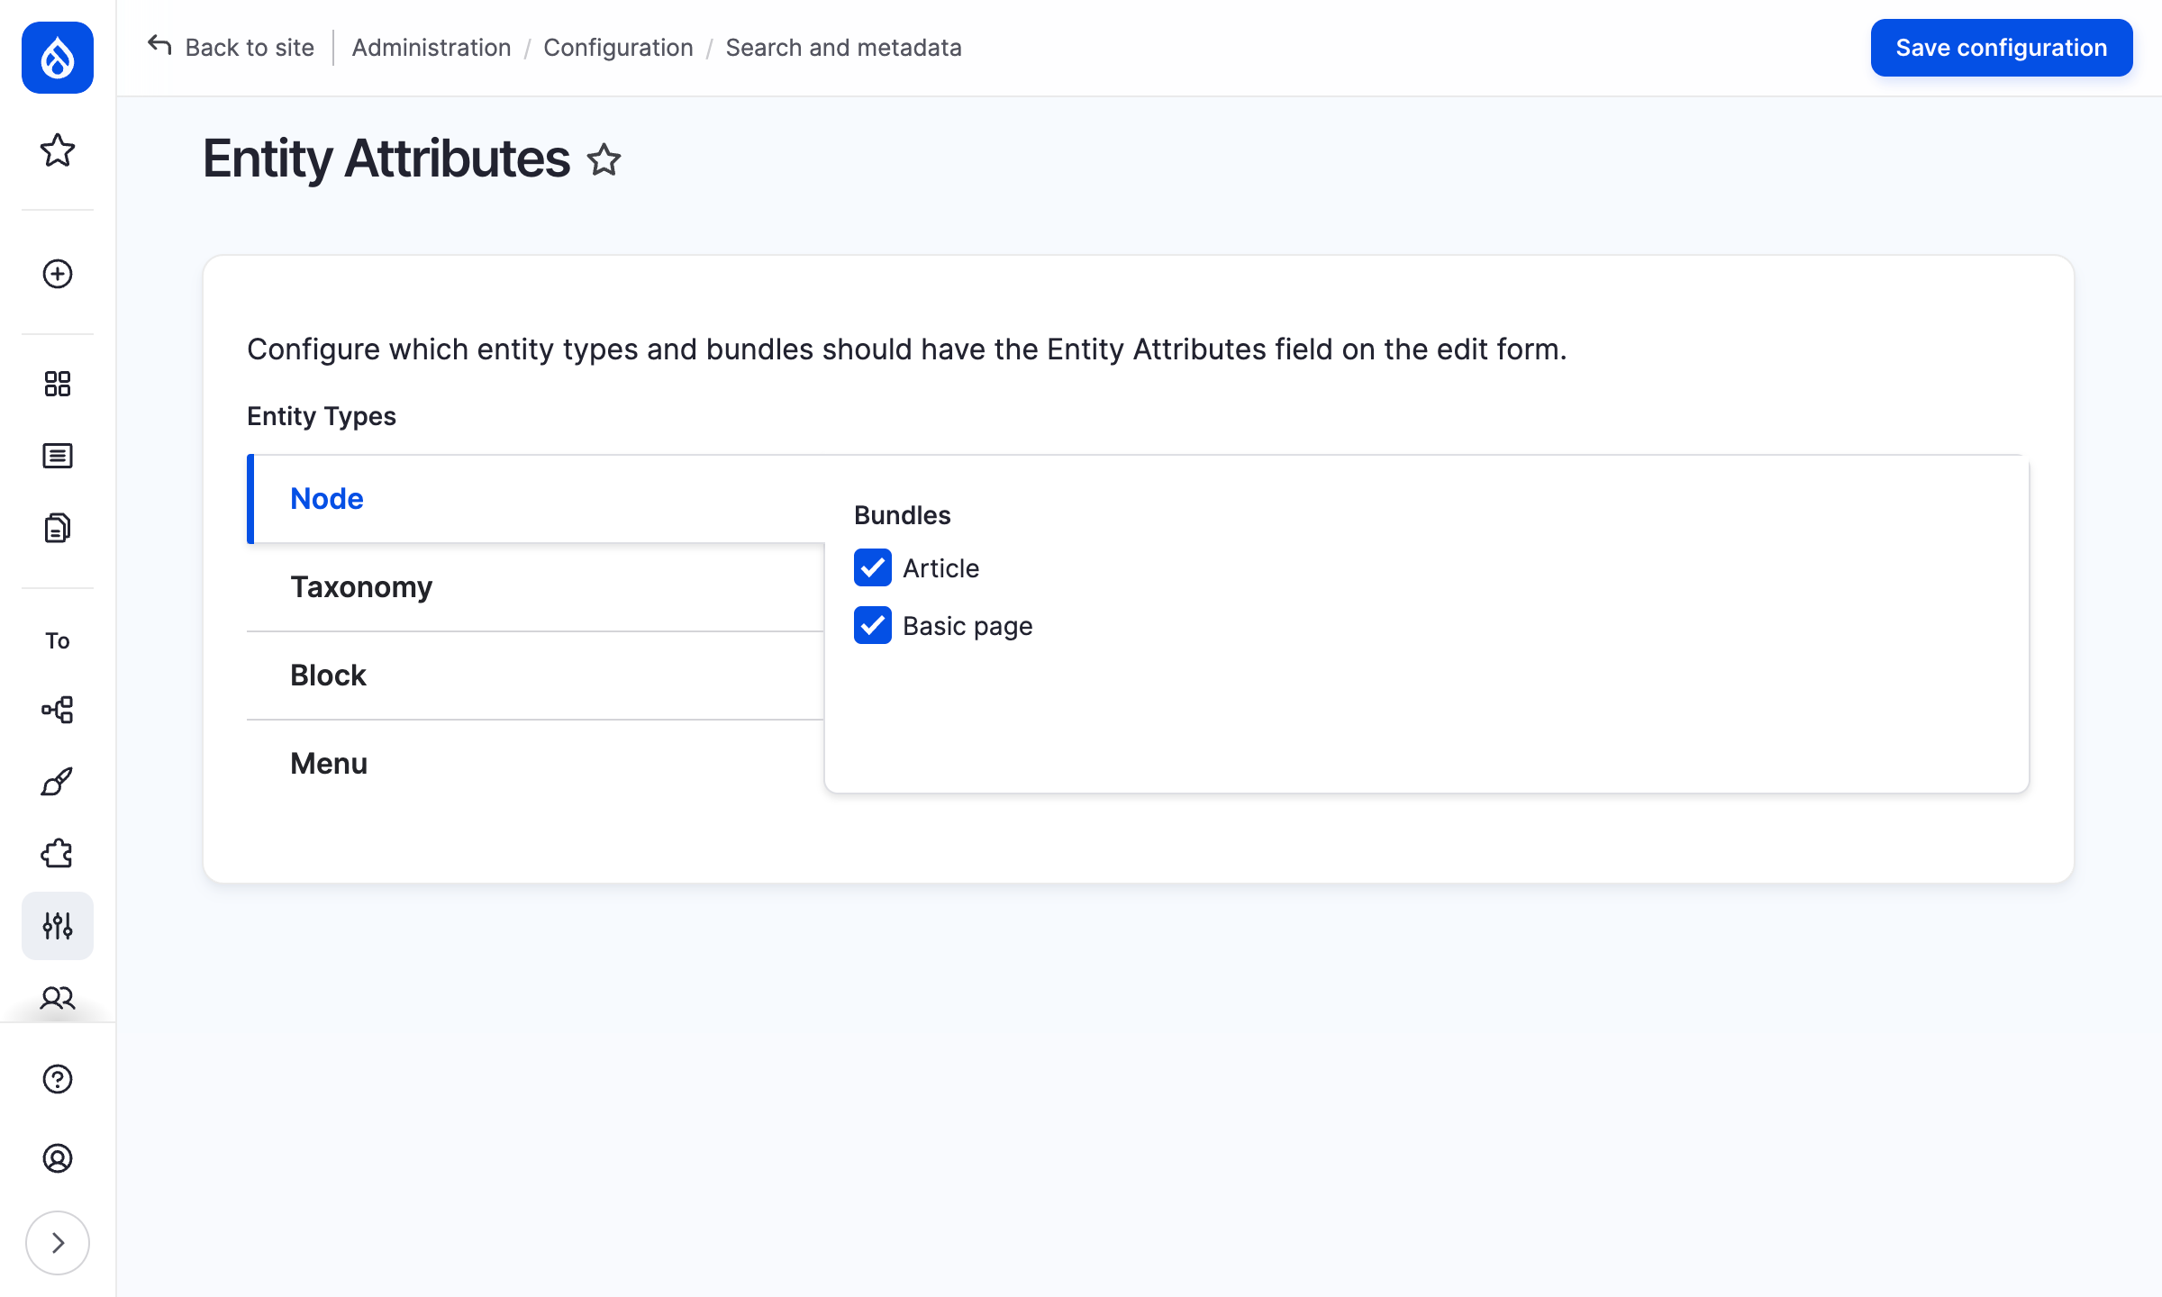Expand the sidebar using the chevron button
This screenshot has height=1297, width=2162.
coord(57,1242)
